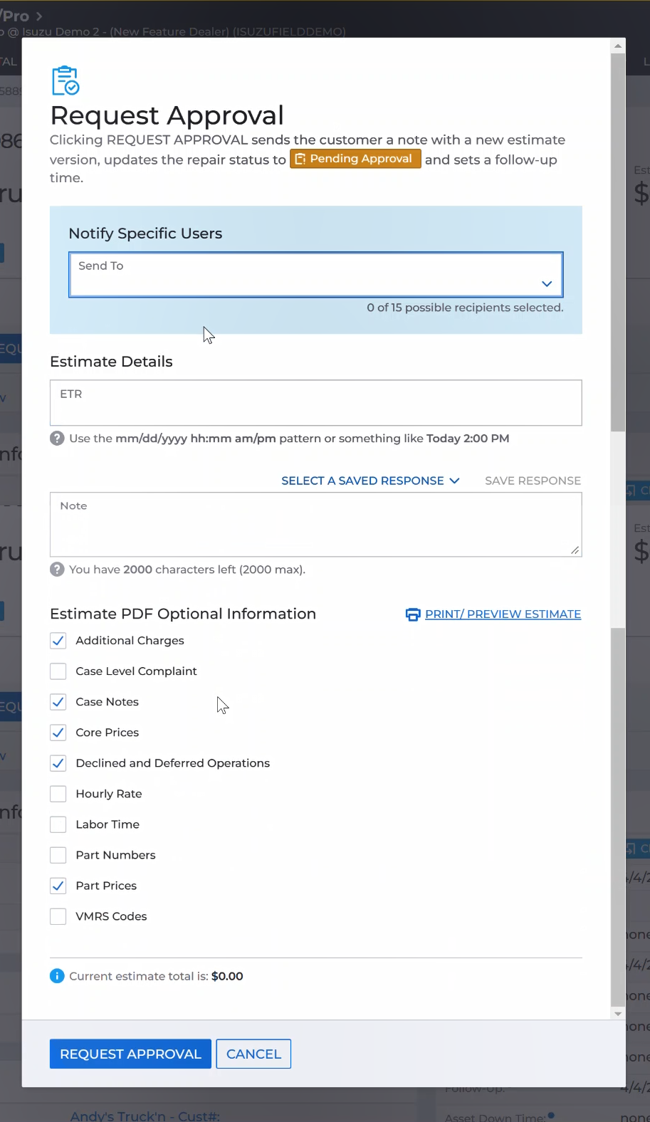Viewport: 650px width, 1122px height.
Task: Click into the ETR input field
Action: (315, 404)
